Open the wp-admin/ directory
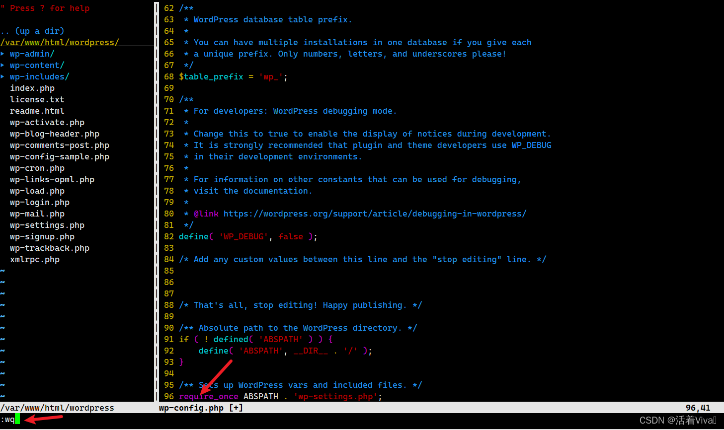The height and width of the screenshot is (430, 724). tap(32, 54)
